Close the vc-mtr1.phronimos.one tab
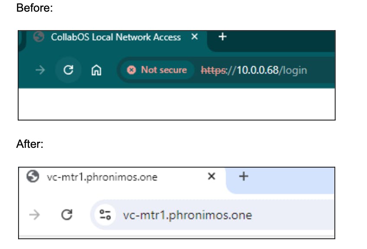The height and width of the screenshot is (249, 367). click(211, 176)
